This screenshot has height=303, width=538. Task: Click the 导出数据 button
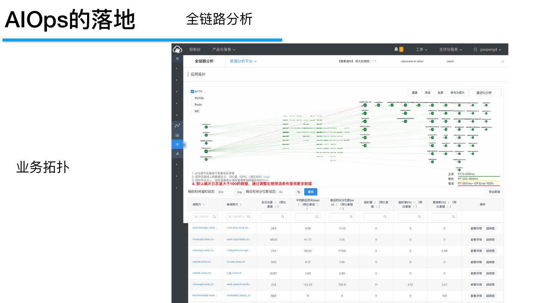pyautogui.click(x=494, y=192)
